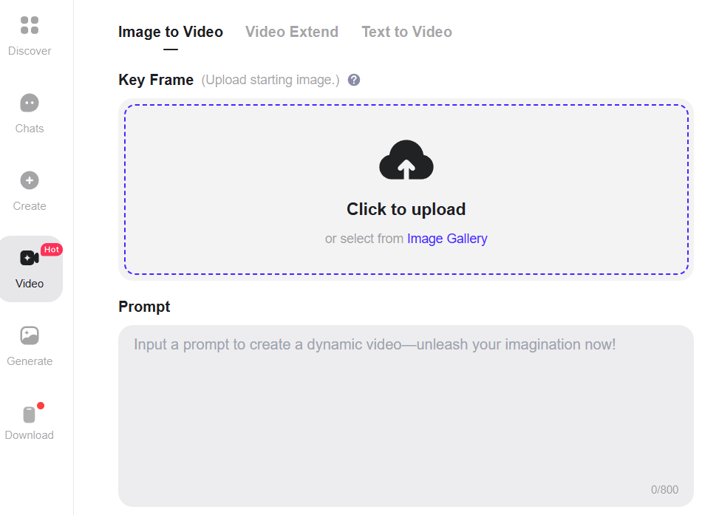Click the Hot badge on Video
This screenshot has width=702, height=515.
[52, 250]
